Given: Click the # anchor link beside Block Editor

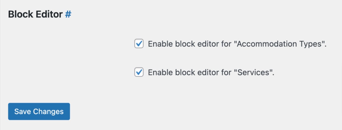Looking at the screenshot, I should click(68, 14).
